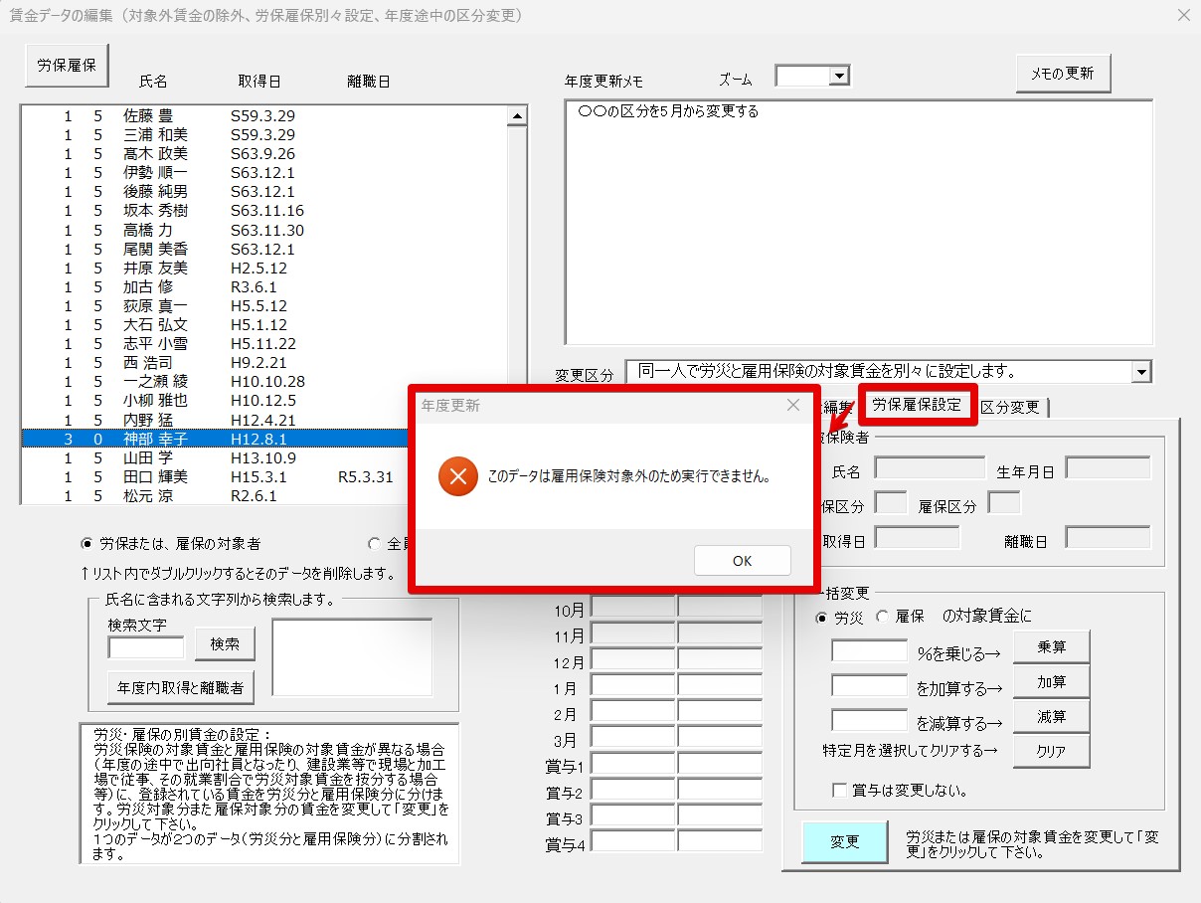Click the red error icon in dialog
Viewport: 1201px width, 903px height.
tap(457, 476)
